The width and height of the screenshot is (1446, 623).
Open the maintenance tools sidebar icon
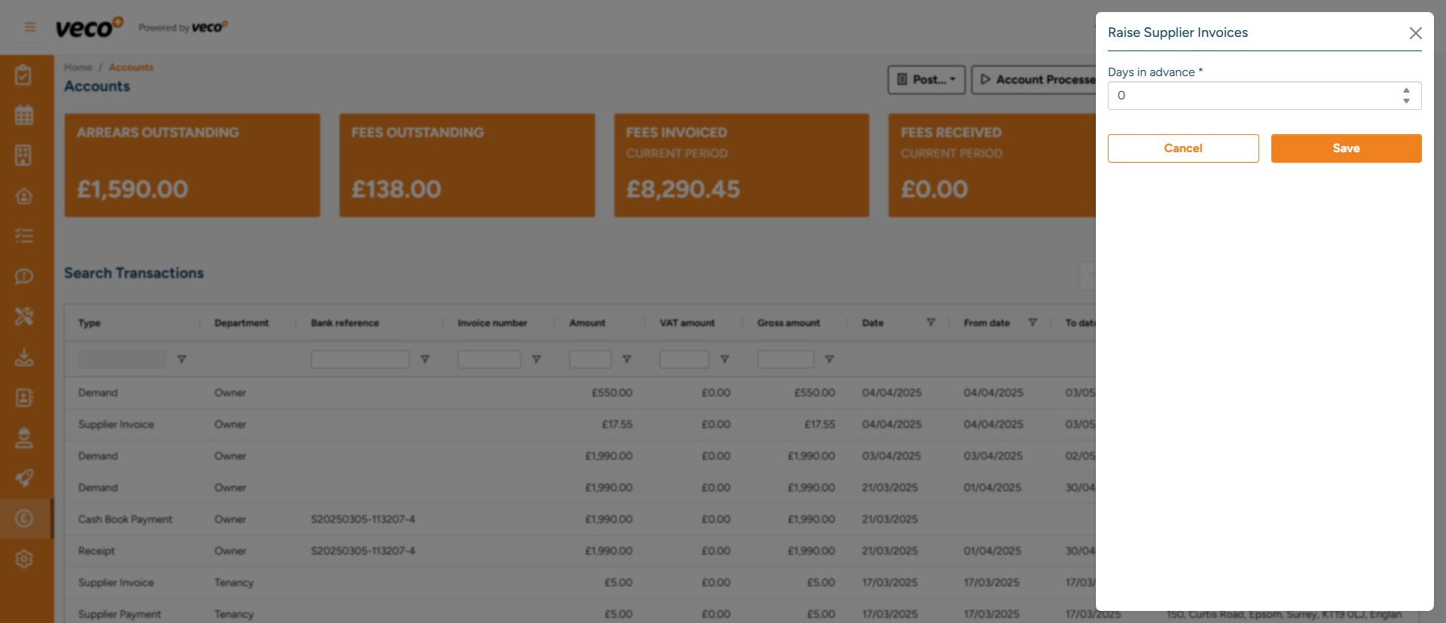click(x=24, y=316)
